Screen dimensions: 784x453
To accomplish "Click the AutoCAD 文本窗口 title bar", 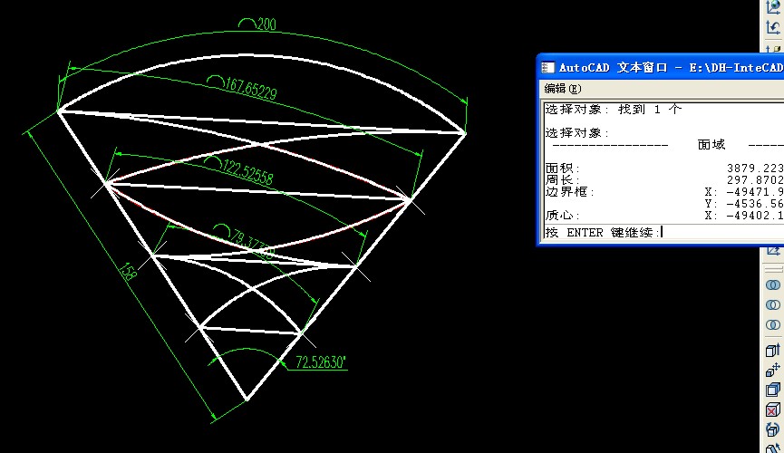I will [663, 68].
